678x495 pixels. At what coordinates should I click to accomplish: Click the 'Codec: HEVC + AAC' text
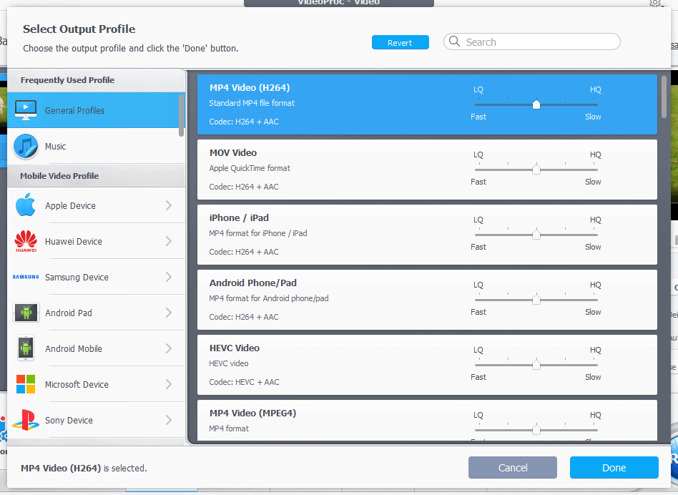(x=245, y=382)
